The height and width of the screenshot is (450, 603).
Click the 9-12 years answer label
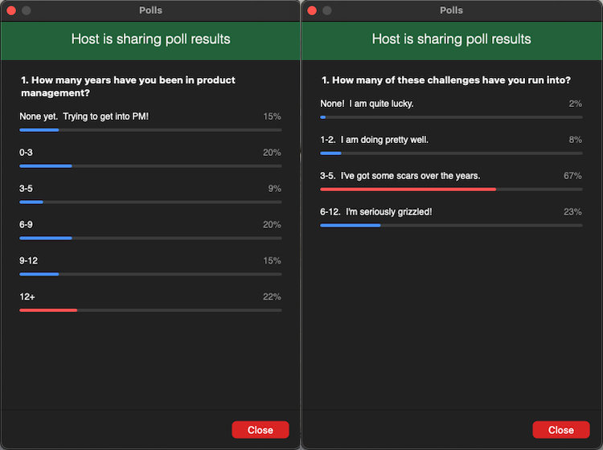(28, 260)
